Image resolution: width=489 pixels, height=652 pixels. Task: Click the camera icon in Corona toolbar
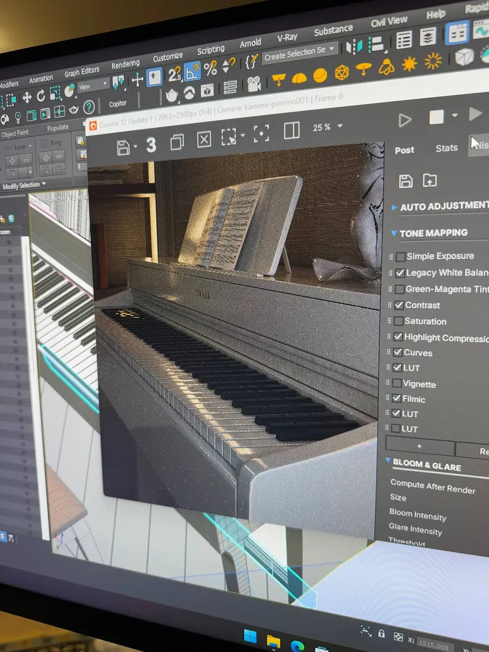pyautogui.click(x=254, y=84)
